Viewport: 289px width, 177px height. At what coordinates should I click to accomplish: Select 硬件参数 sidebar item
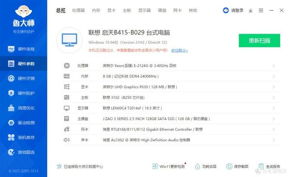[x=23, y=64]
